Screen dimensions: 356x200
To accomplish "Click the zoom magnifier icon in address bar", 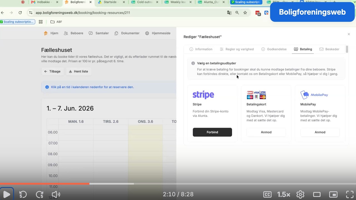I will [x=237, y=12].
